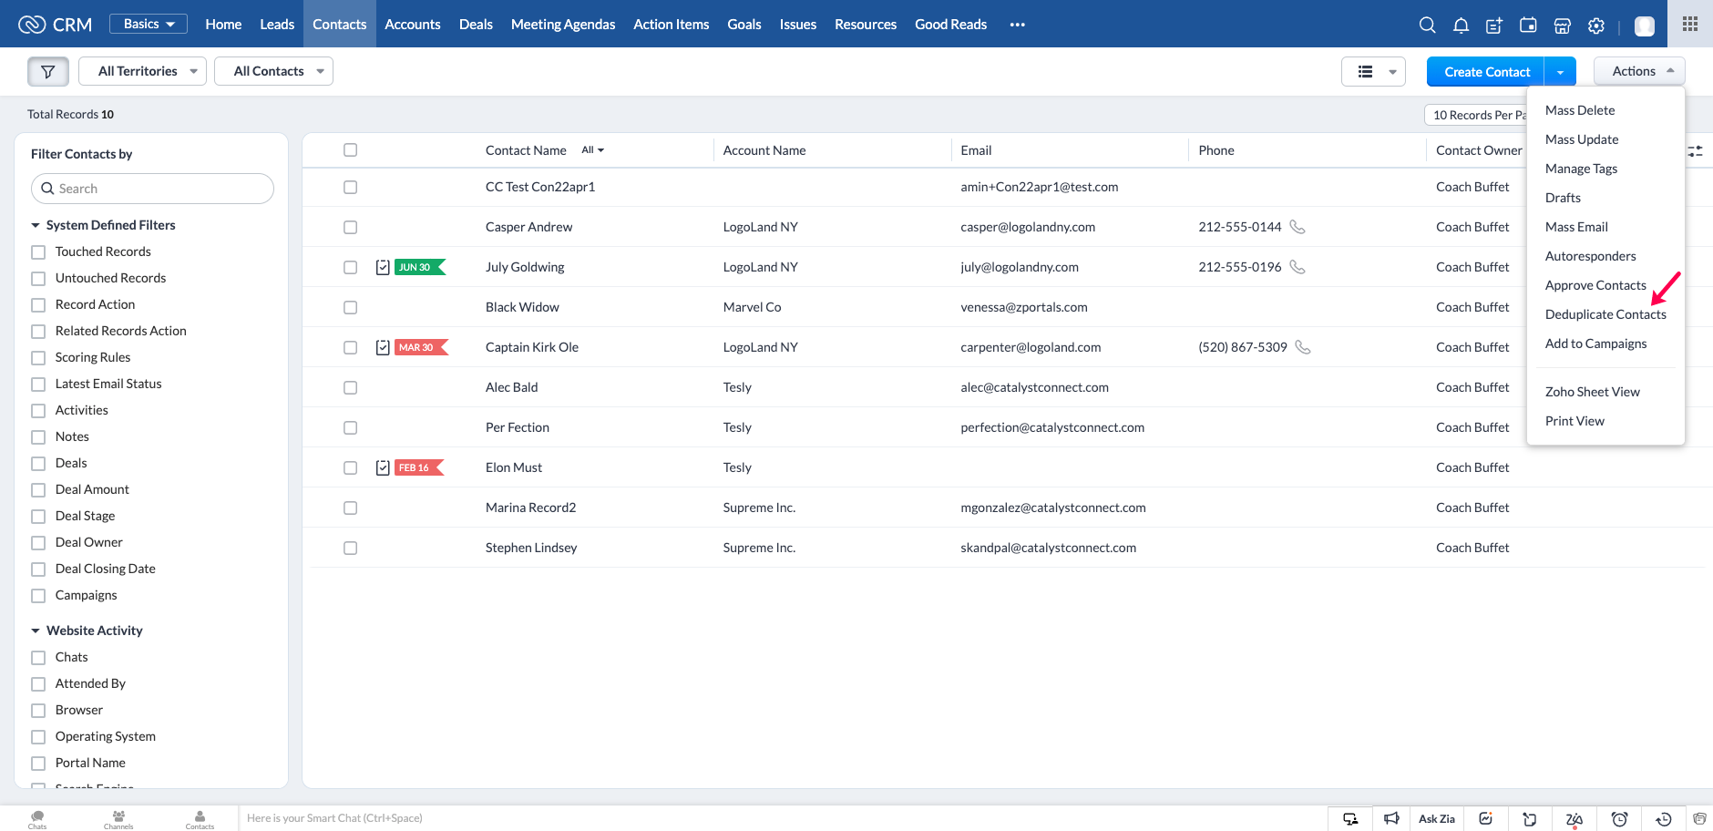Open the Contact Name All dropdown
The image size is (1713, 831).
[x=593, y=150]
